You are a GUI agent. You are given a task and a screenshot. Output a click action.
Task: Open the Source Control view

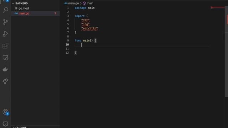click(x=5, y=22)
